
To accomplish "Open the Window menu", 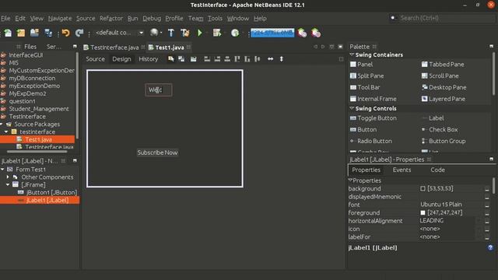I will [x=238, y=19].
